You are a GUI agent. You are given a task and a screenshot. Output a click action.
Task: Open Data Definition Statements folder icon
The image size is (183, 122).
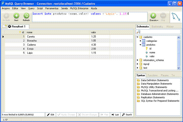(139, 80)
